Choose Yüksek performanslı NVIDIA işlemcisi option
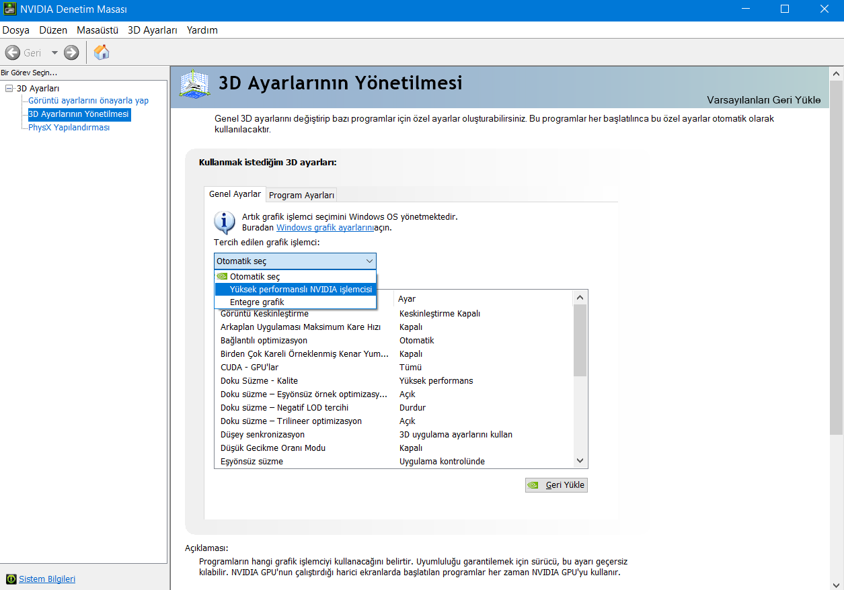 click(x=295, y=289)
